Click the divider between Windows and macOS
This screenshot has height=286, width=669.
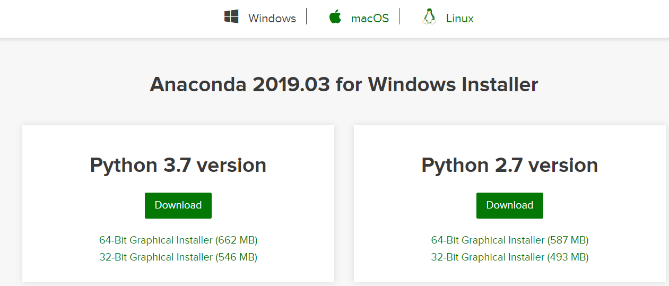tap(307, 16)
